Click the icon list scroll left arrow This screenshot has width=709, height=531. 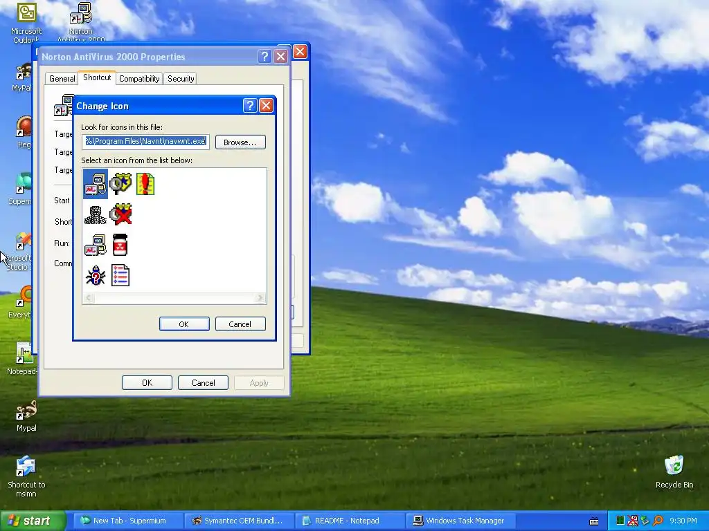pos(89,297)
